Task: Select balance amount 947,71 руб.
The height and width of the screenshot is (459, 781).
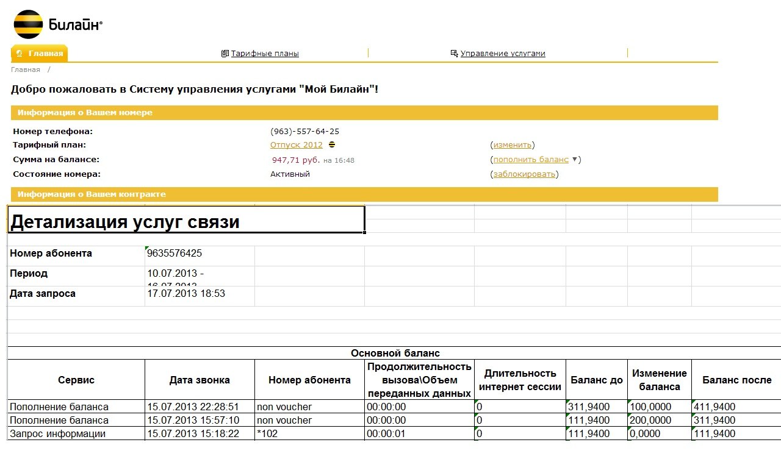Action: point(296,160)
